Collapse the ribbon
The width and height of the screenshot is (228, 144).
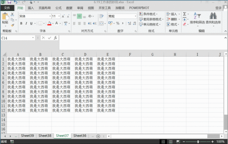[x=225, y=31]
